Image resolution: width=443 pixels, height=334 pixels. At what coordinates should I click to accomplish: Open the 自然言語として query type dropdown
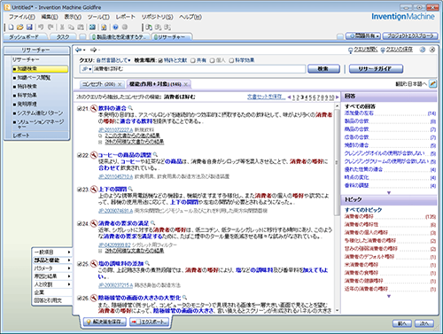click(x=113, y=60)
